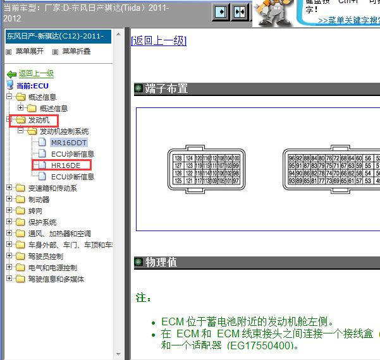The image size is (380, 360).
Task: Collapse the top-level 概述信息 folder
Action: (9, 97)
